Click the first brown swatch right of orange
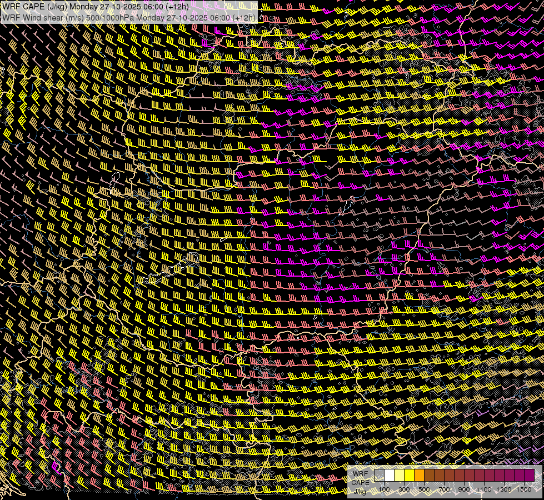Image resolution: width=544 pixels, height=500 pixels. [x=430, y=476]
